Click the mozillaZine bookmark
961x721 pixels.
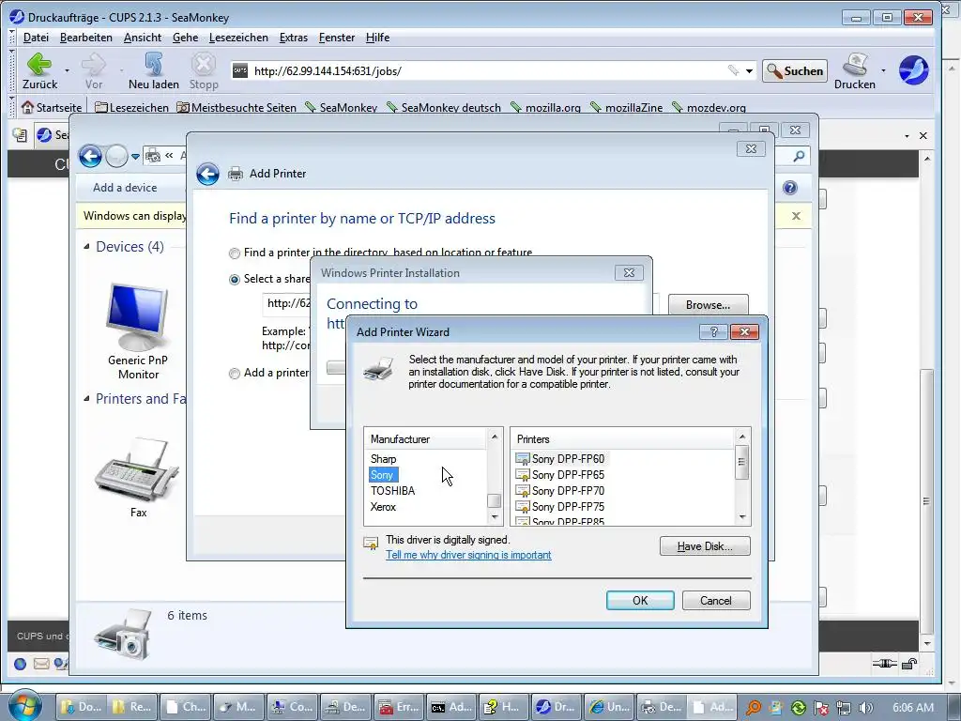(626, 107)
